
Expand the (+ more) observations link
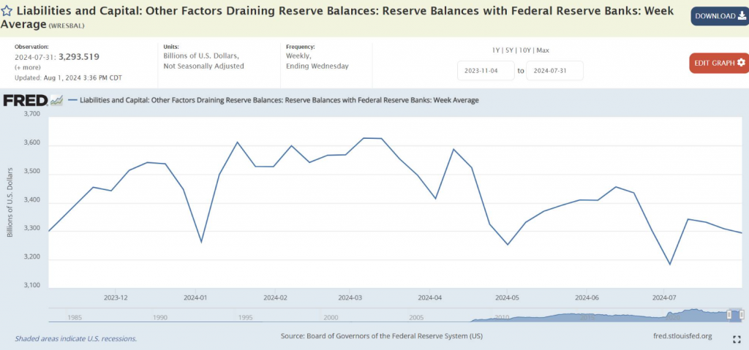pyautogui.click(x=26, y=66)
